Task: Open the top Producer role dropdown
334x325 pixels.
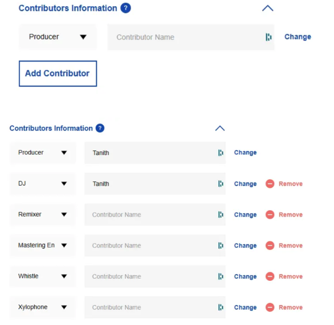Action: pyautogui.click(x=58, y=37)
